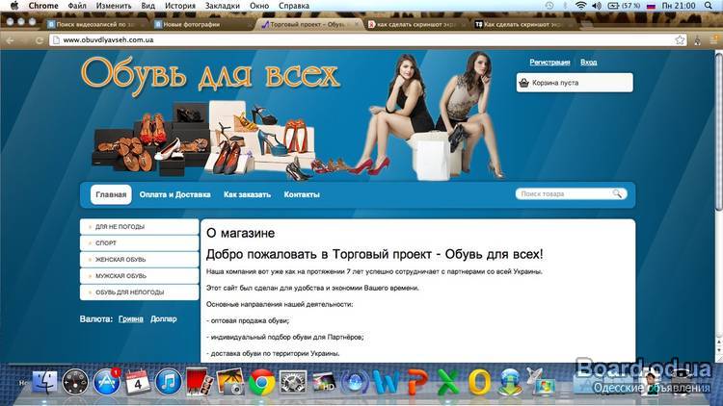
Task: Expand the ЖЕНСКАЯ ОБУВЬ category
Action: [x=139, y=260]
